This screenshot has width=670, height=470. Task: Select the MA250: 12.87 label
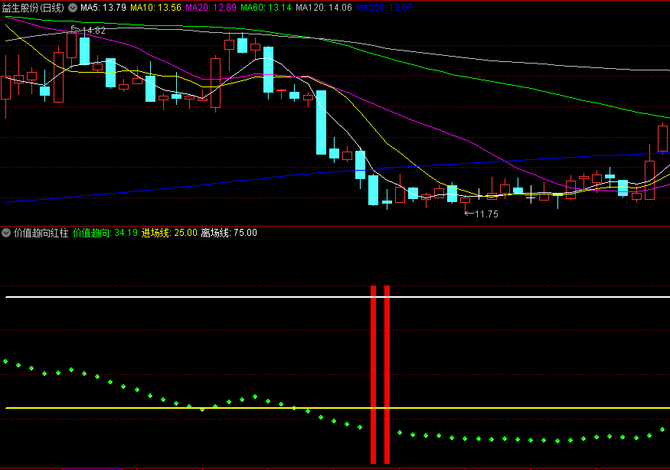tap(384, 8)
